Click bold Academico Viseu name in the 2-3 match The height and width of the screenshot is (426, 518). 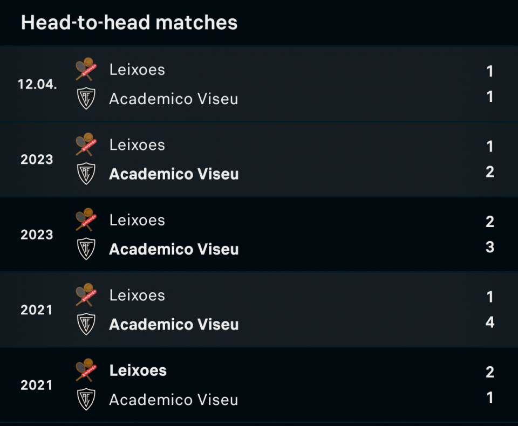coord(174,249)
